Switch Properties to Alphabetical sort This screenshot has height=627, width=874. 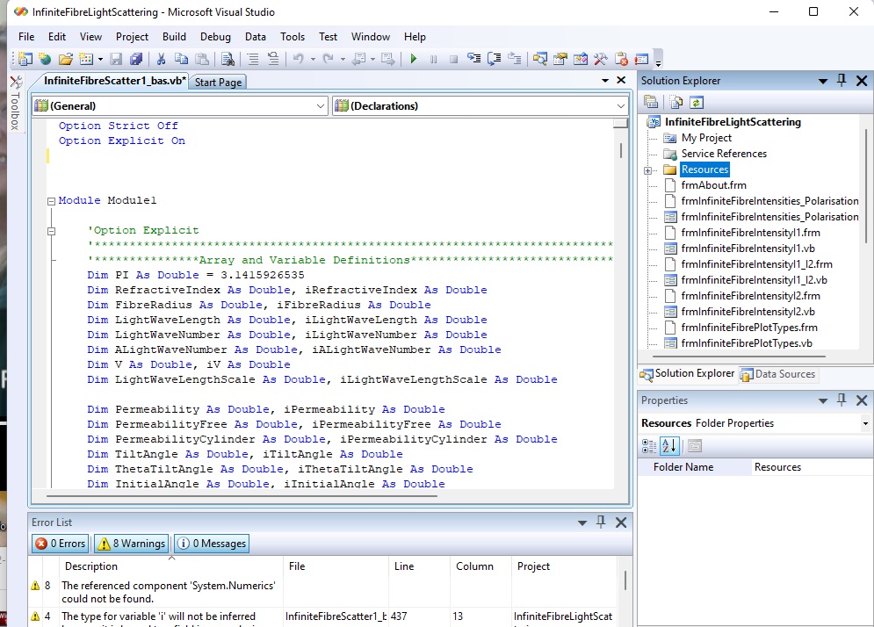[x=669, y=445]
